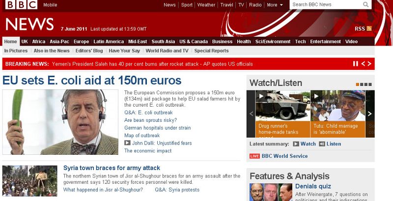Open the 'Are bean sprouts risky?' link
393x201 pixels.
click(150, 120)
